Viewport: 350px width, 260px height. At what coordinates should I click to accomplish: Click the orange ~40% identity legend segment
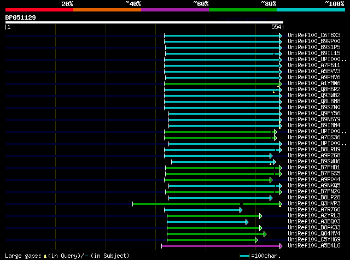(x=107, y=10)
